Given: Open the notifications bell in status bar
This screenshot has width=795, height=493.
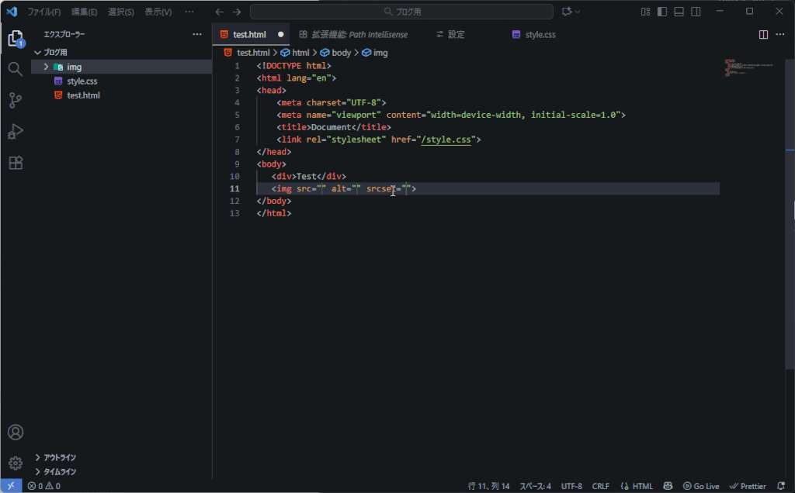Looking at the screenshot, I should pos(781,486).
